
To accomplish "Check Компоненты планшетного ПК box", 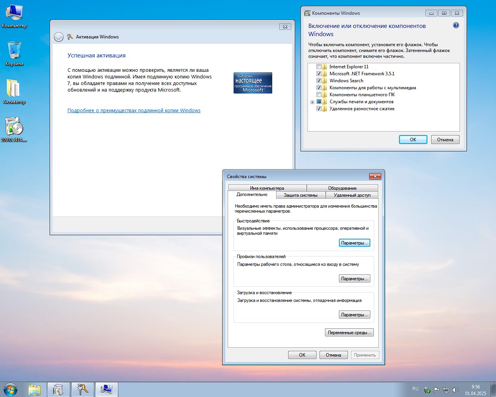I will (x=319, y=95).
